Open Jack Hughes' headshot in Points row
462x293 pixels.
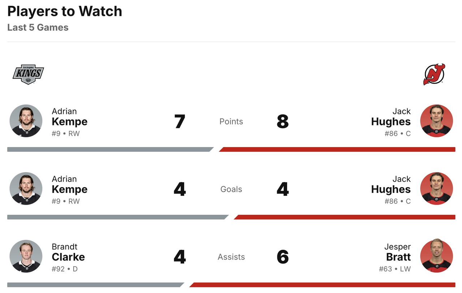pos(436,121)
